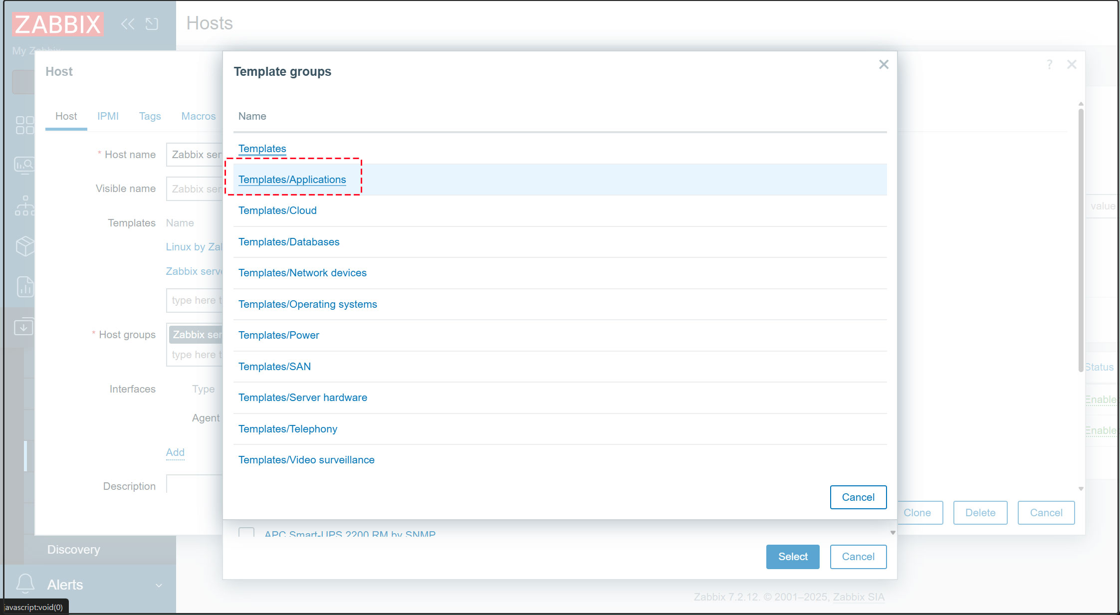Open the Services hierarchy icon in sidebar
Image resolution: width=1120 pixels, height=615 pixels.
[x=24, y=205]
